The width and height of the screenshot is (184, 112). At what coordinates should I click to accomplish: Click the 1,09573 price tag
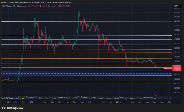(x=177, y=66)
